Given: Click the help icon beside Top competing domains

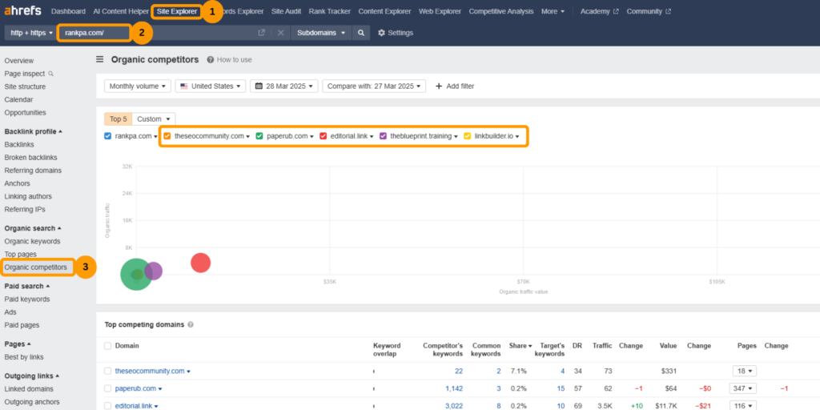Looking at the screenshot, I should (190, 324).
